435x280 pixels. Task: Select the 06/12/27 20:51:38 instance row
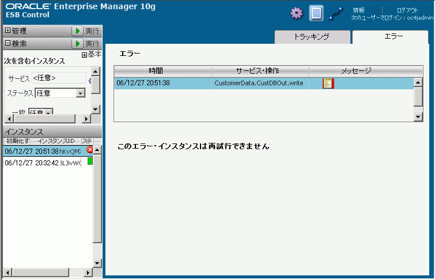point(48,151)
